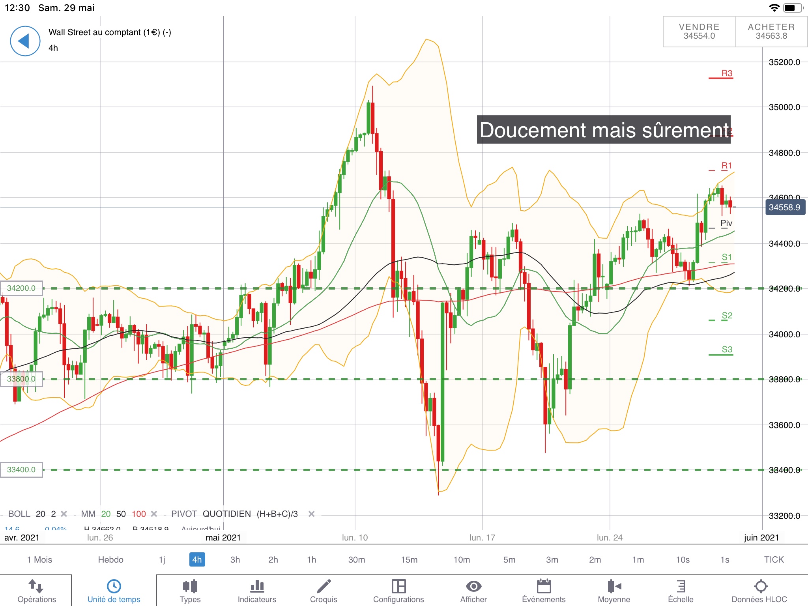Select the Croquis pencil drawing tool

click(x=324, y=587)
